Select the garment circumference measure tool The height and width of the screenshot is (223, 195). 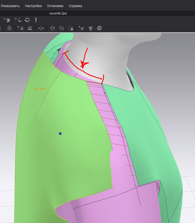click(100, 28)
